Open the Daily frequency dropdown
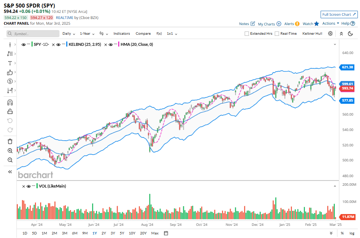 [x=69, y=34]
